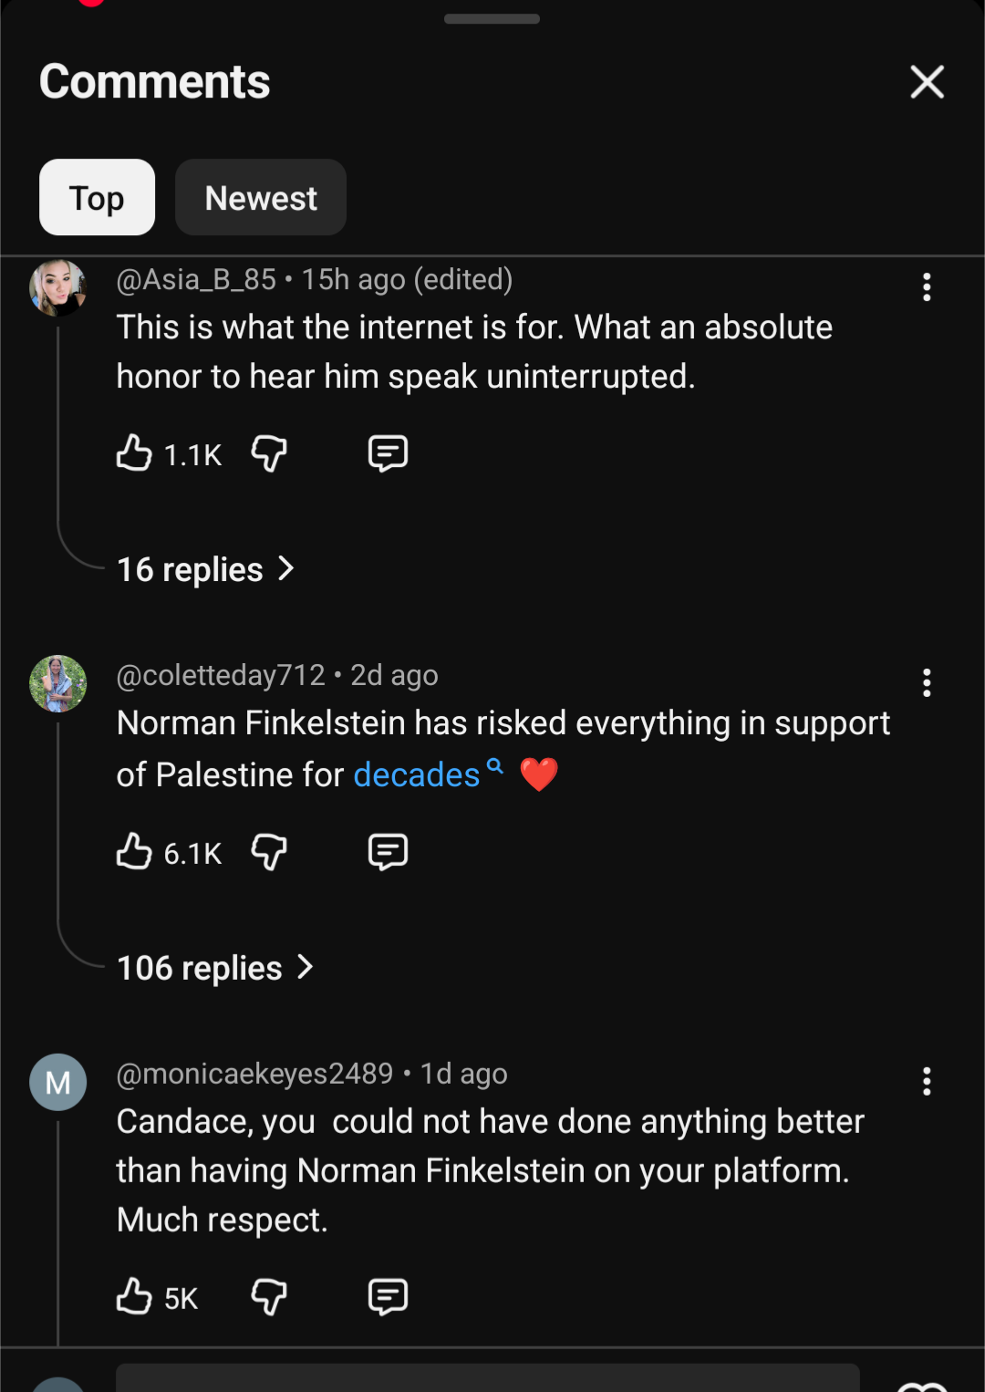Expand the 106 replies thread
The image size is (985, 1392).
pyautogui.click(x=214, y=968)
